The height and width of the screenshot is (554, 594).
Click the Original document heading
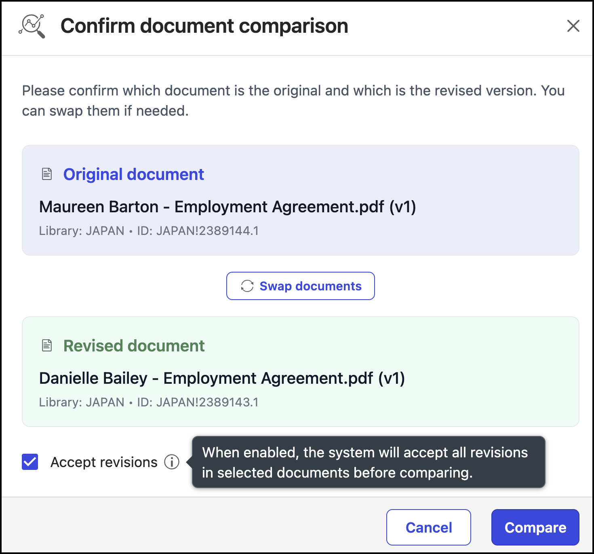pos(134,174)
